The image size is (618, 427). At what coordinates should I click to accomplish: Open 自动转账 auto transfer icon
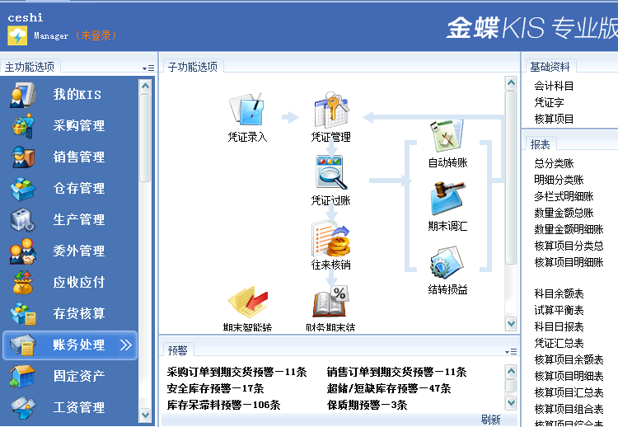(447, 136)
